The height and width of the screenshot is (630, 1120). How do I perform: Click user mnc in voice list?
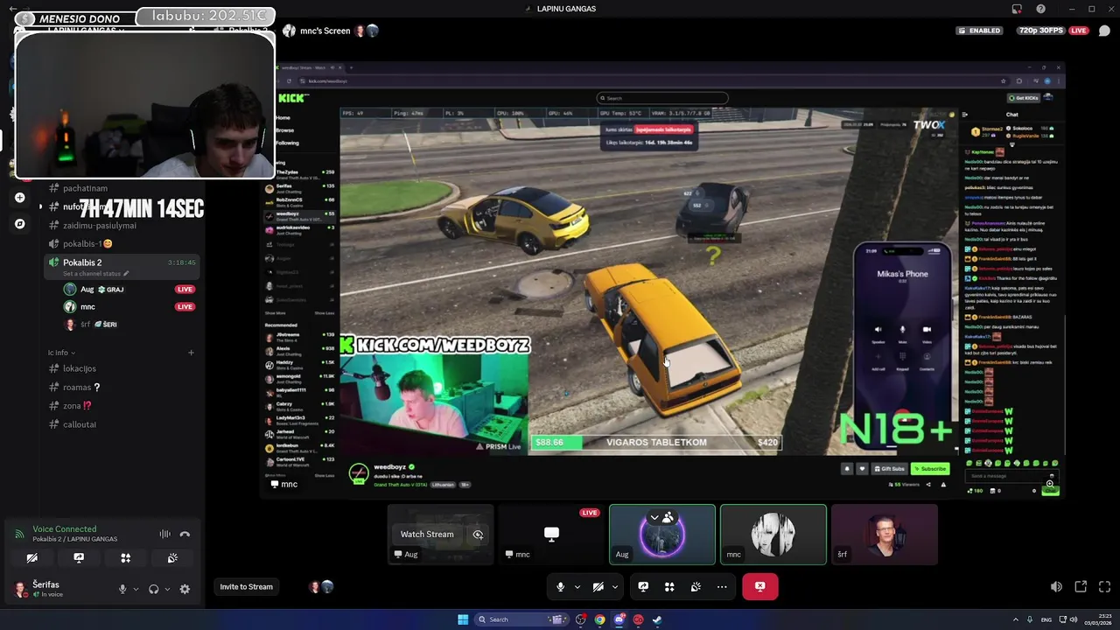pos(87,307)
